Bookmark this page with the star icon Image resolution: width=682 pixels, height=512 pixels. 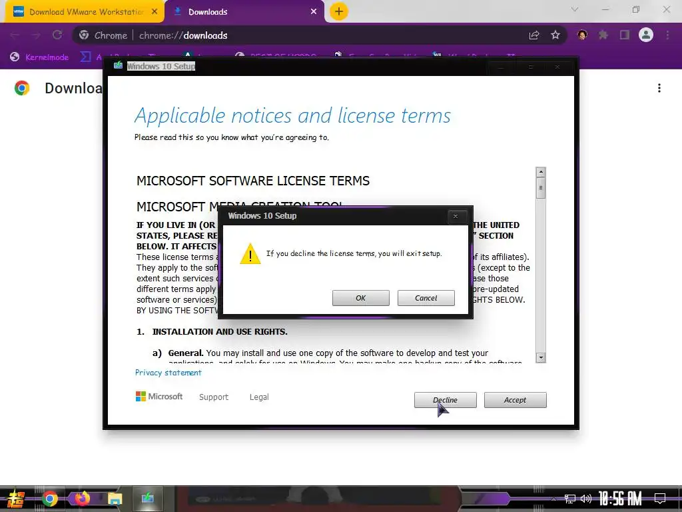pyautogui.click(x=555, y=35)
